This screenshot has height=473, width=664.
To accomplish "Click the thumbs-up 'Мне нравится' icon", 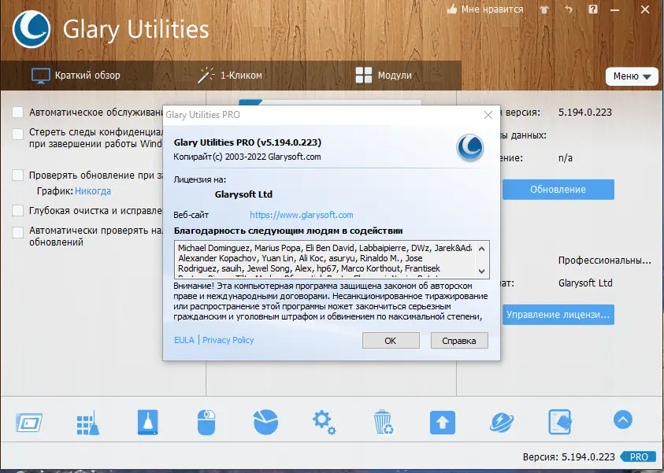I will point(452,9).
